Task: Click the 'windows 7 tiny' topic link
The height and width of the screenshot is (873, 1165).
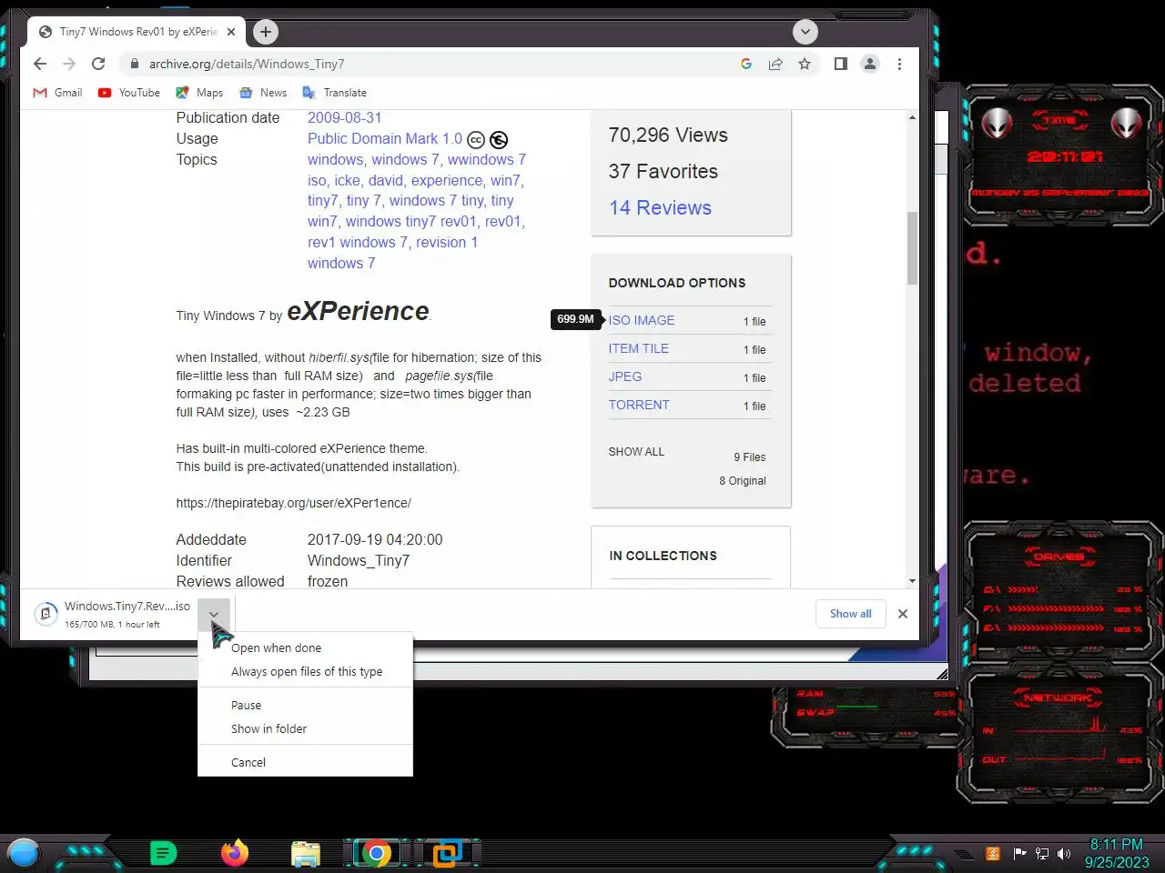Action: coord(436,201)
